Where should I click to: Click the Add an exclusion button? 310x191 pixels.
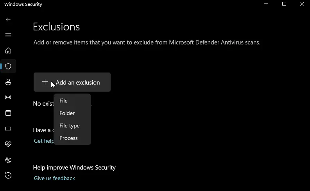72,82
